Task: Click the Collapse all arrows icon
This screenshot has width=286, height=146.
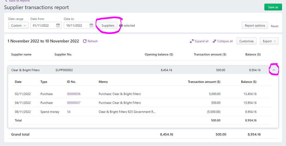Action: [x=214, y=41]
